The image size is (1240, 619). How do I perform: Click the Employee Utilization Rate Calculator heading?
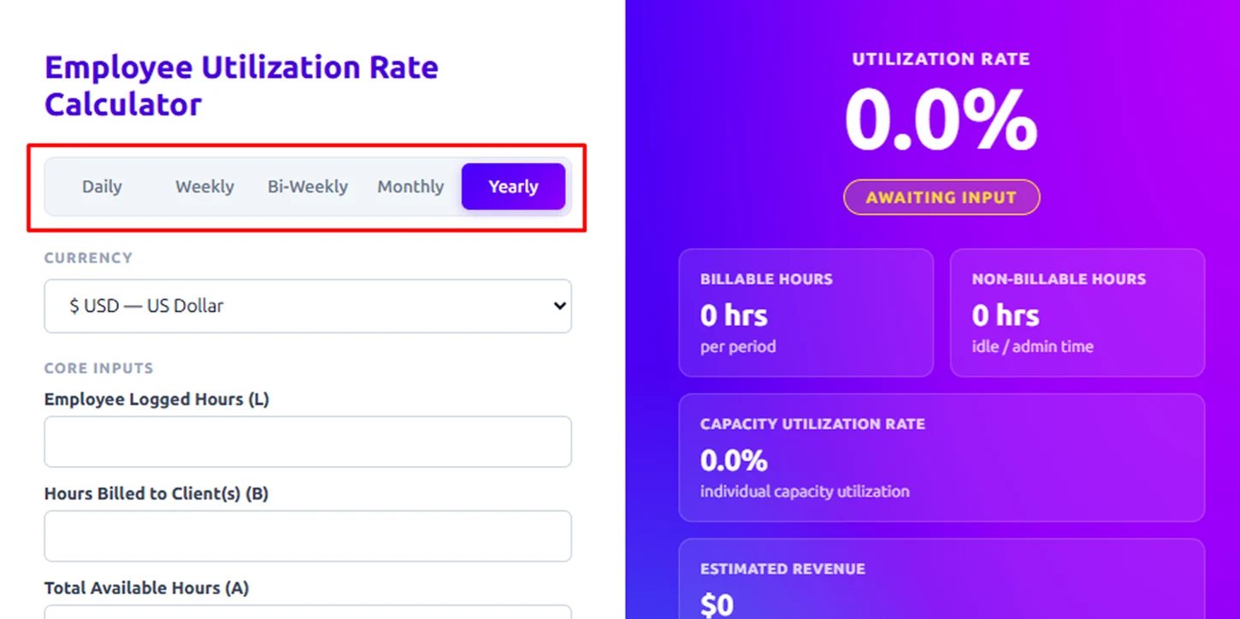(241, 85)
